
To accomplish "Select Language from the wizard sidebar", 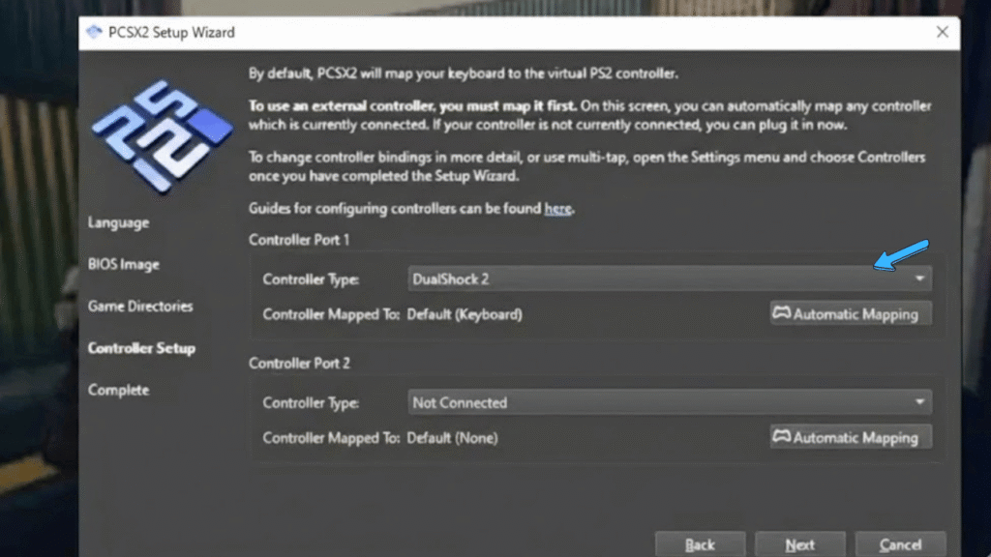I will [x=117, y=222].
